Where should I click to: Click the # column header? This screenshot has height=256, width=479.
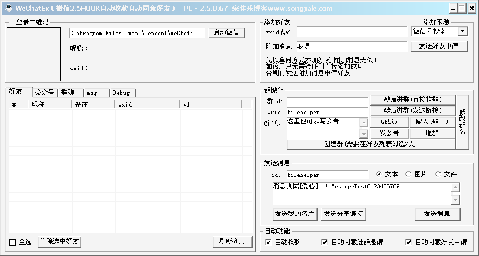[18, 104]
